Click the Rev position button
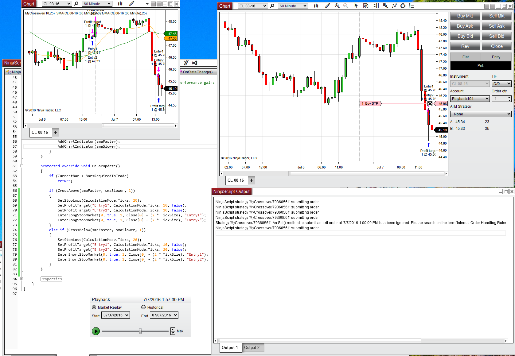This screenshot has width=515, height=356. pyautogui.click(x=465, y=46)
